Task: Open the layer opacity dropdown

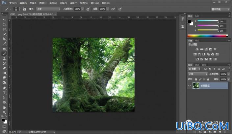Action: [x=228, y=74]
